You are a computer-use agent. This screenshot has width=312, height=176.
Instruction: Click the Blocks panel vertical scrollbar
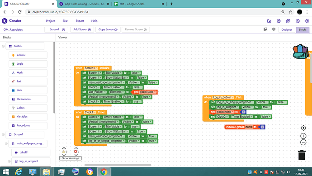pos(54,78)
